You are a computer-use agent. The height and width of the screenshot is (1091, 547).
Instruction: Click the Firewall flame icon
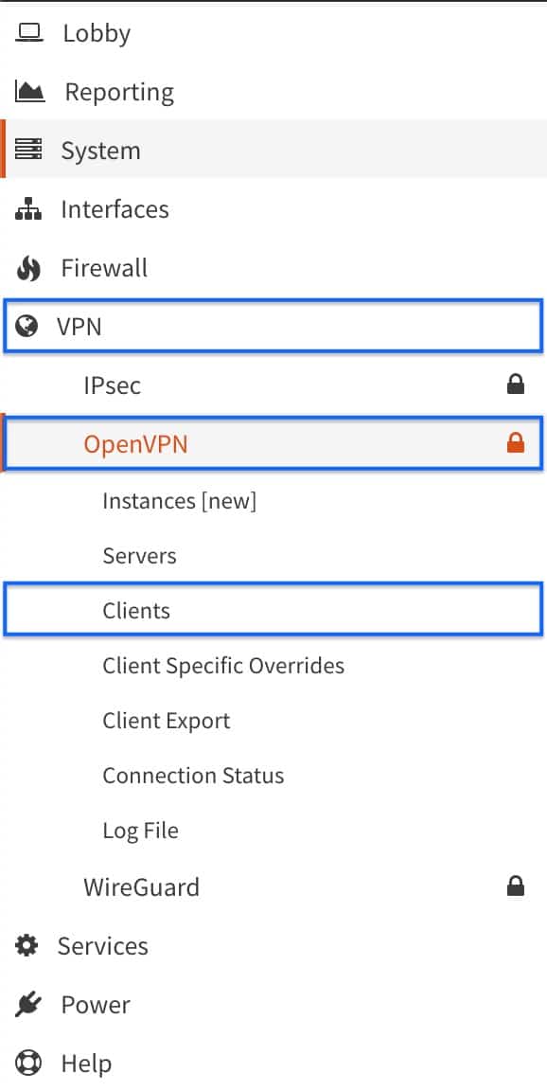point(28,268)
